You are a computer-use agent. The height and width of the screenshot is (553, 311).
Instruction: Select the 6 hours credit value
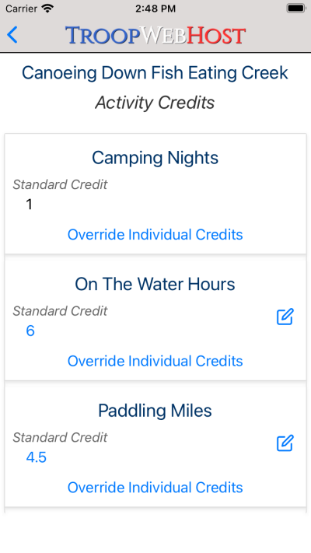pyautogui.click(x=30, y=331)
